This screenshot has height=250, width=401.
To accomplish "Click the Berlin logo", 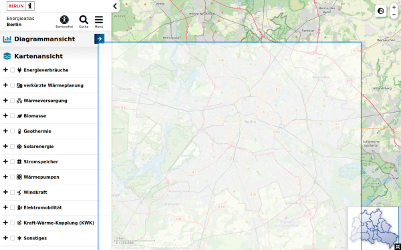I will 21,6.
